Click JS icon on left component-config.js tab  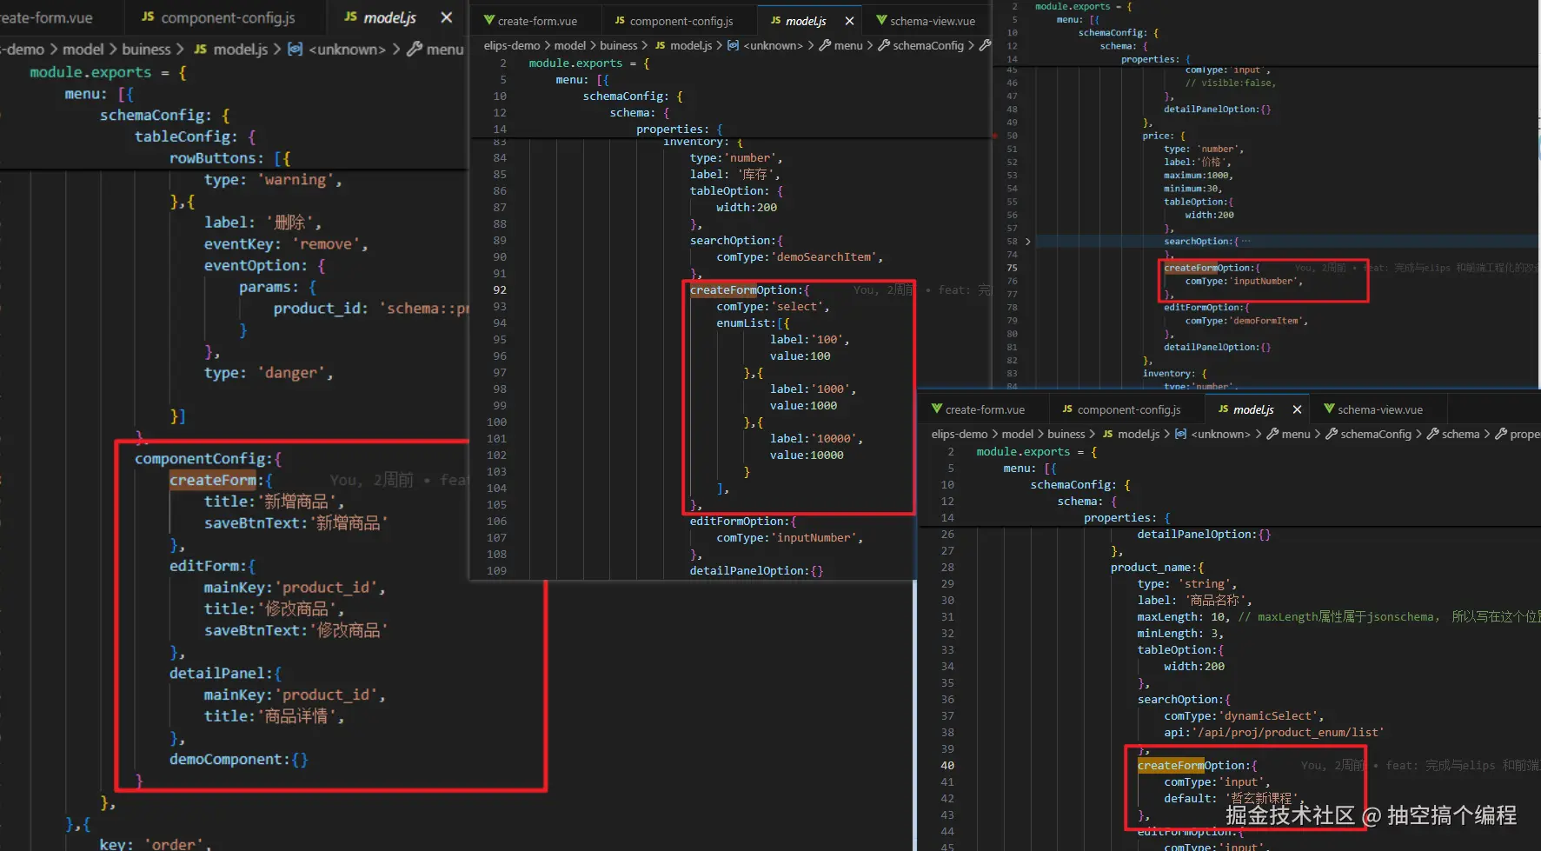click(148, 17)
